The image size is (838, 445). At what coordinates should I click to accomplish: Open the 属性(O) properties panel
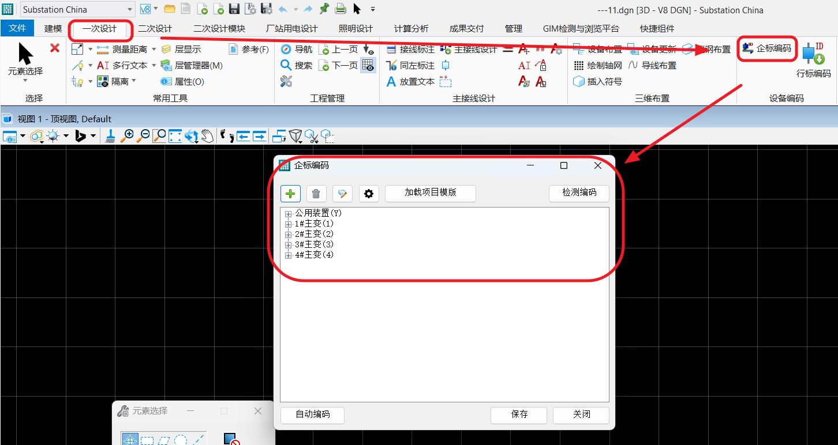point(182,82)
